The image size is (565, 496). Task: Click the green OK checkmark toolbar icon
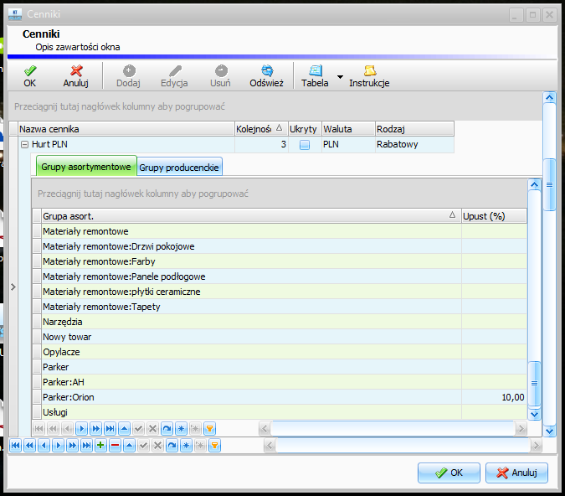click(x=30, y=70)
